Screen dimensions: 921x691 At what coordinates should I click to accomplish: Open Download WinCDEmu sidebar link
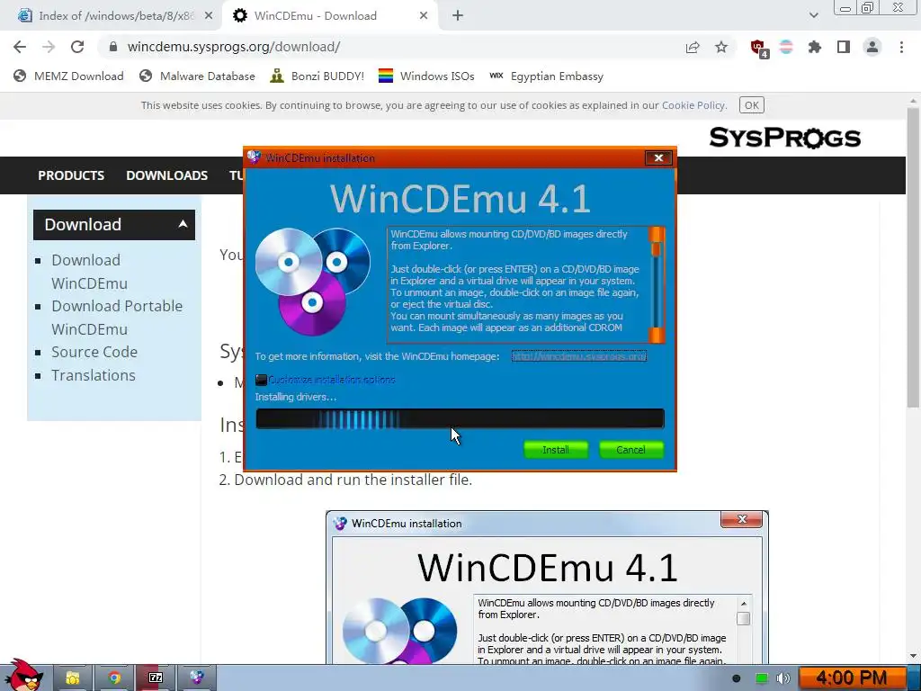[89, 272]
